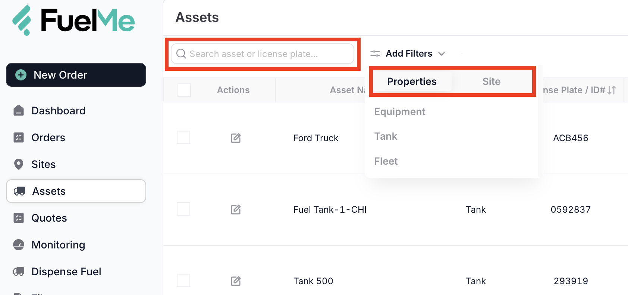Click the edit icon for Ford Truck
Image resolution: width=628 pixels, height=295 pixels.
point(236,138)
